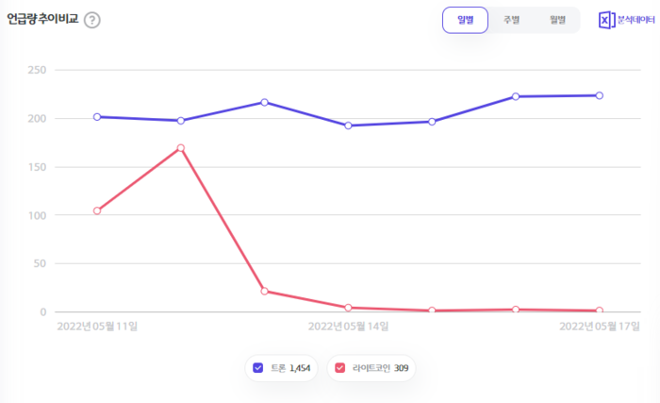Select the 라이트코인 point on May 13
The image size is (660, 403).
[x=264, y=292]
